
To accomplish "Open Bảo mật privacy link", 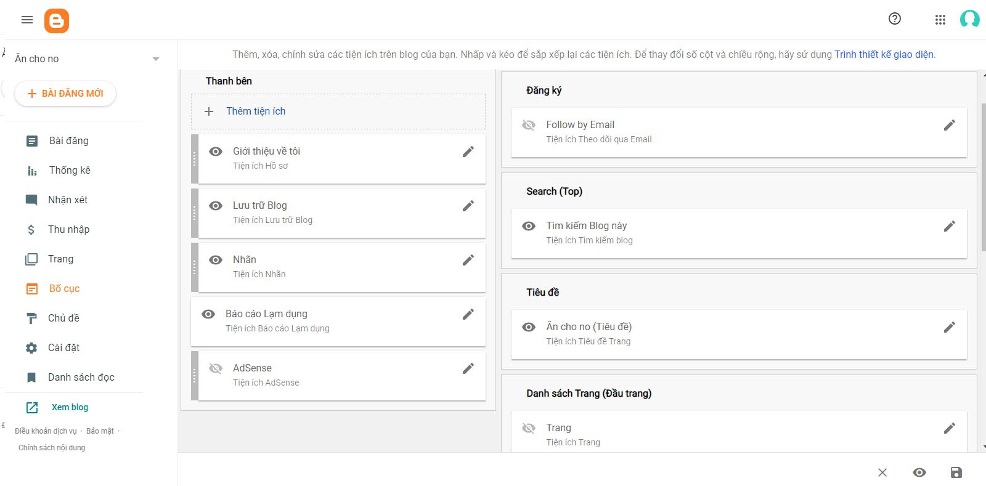I will pos(100,431).
